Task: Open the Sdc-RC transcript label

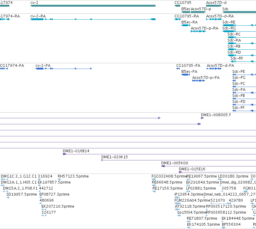Action: 234,34
